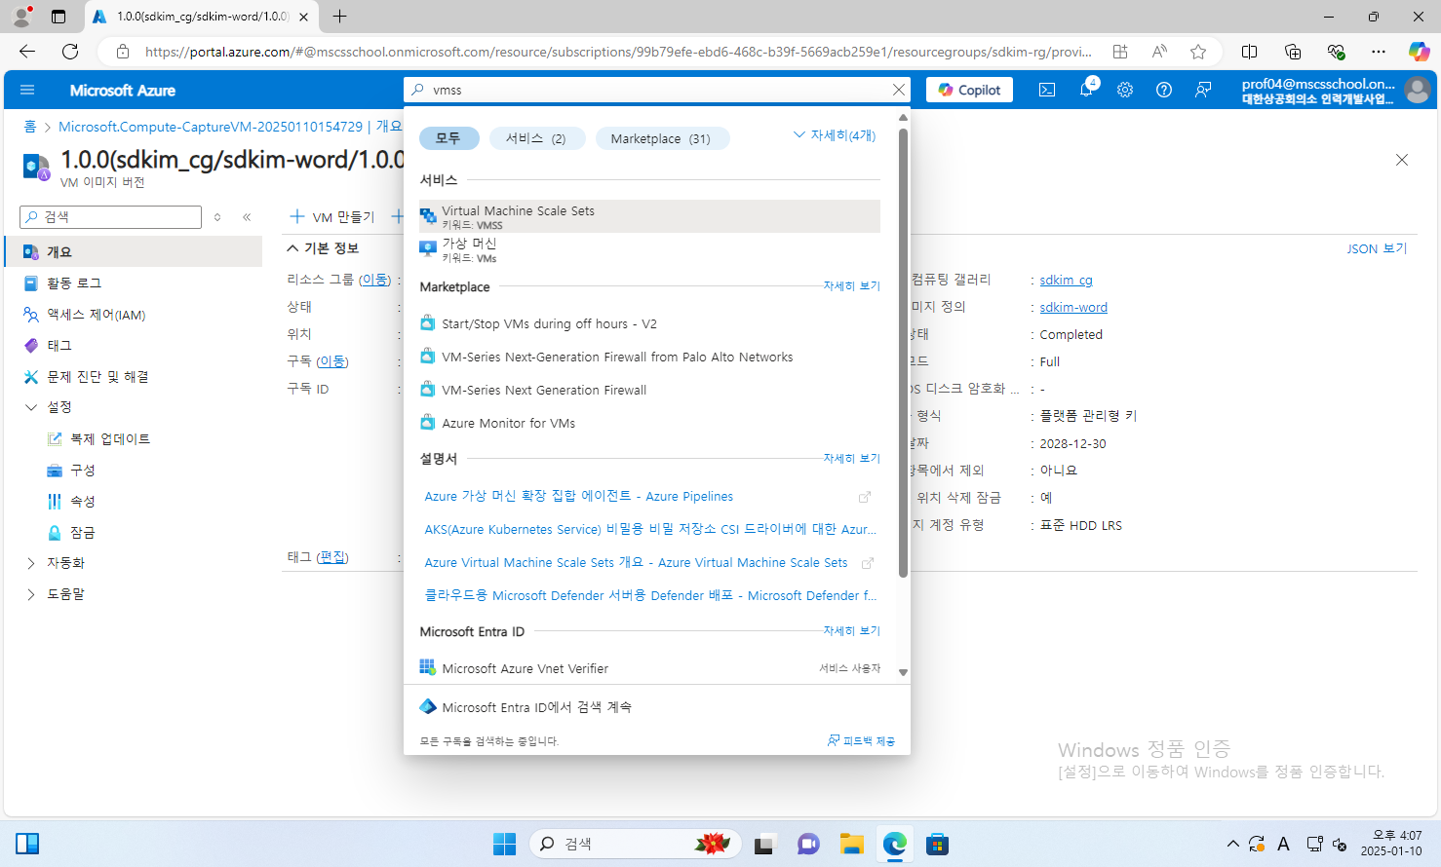Select the Marketplace (31) filter pill
This screenshot has width=1441, height=867.
[x=661, y=138]
